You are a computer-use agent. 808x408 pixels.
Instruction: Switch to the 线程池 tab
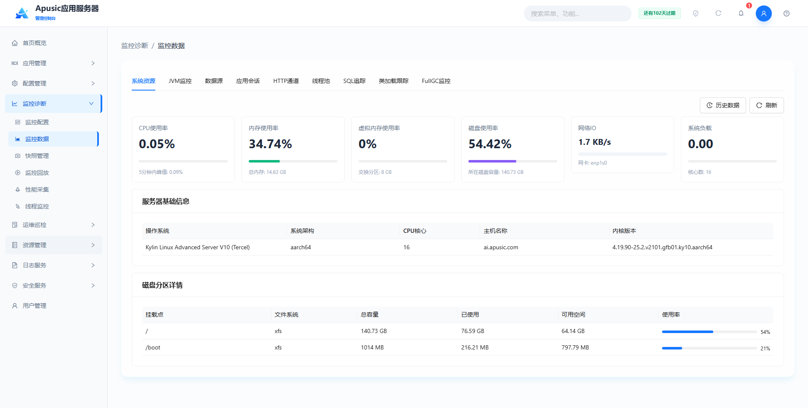coord(321,81)
